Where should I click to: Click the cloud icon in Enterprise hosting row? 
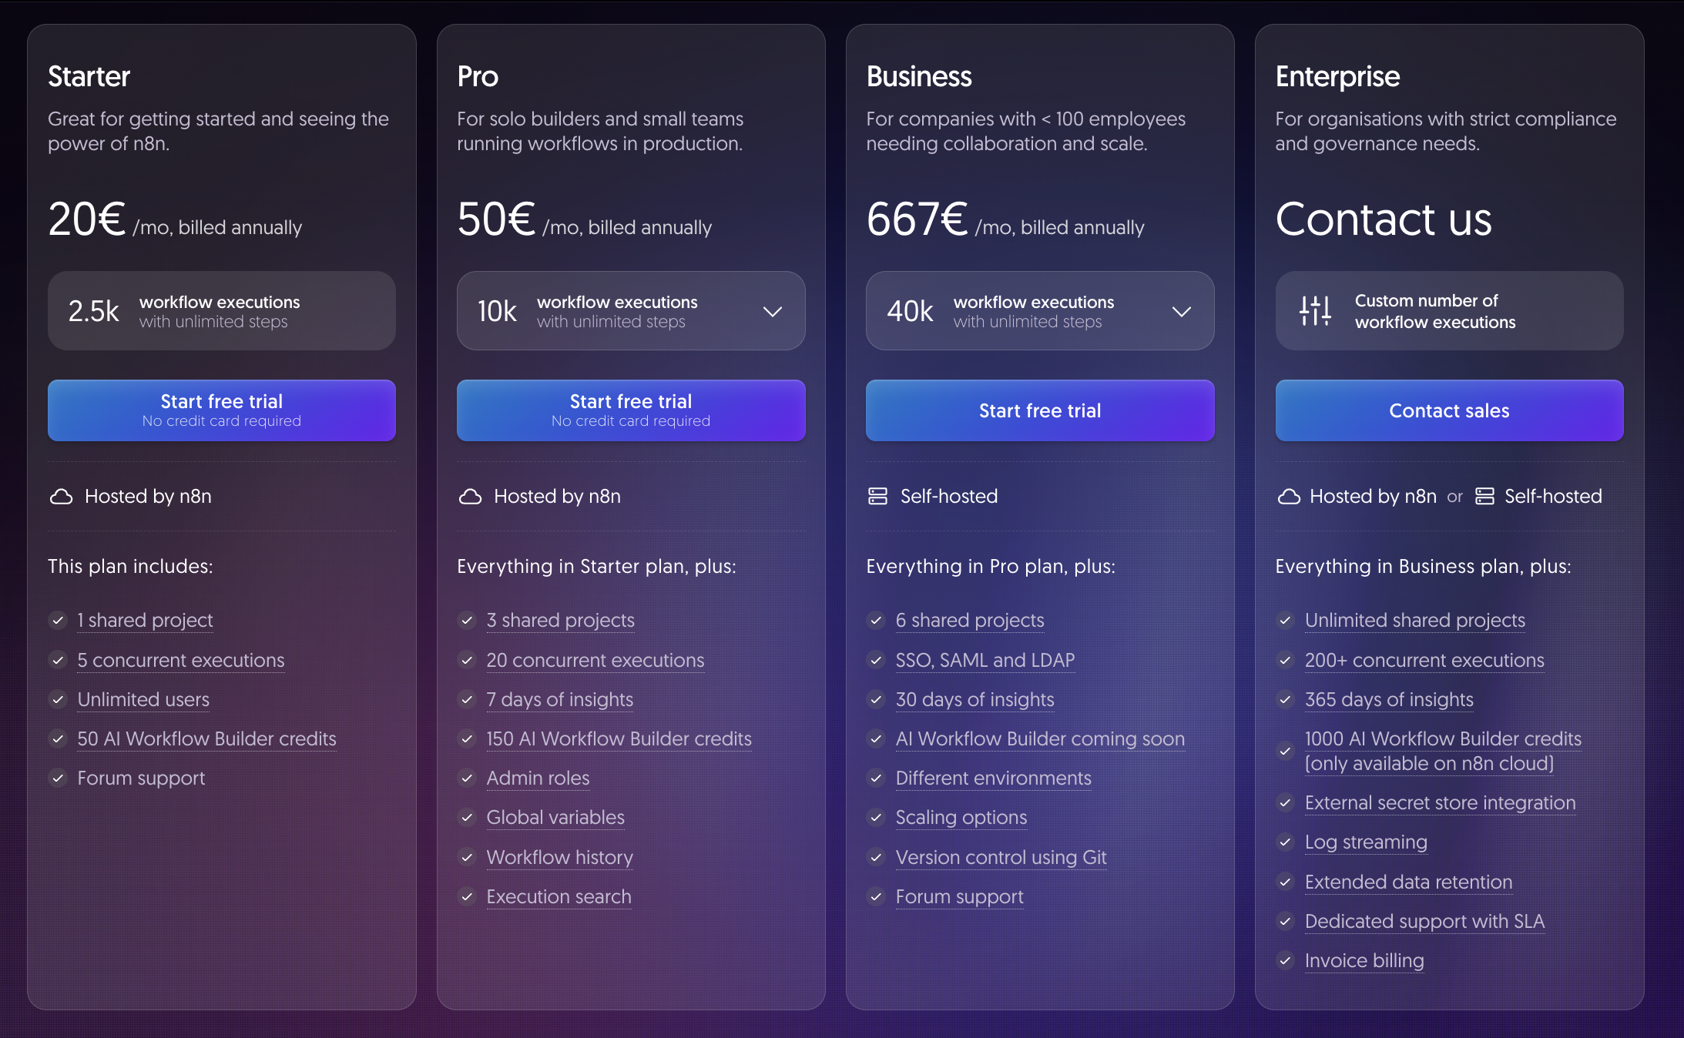click(1288, 497)
